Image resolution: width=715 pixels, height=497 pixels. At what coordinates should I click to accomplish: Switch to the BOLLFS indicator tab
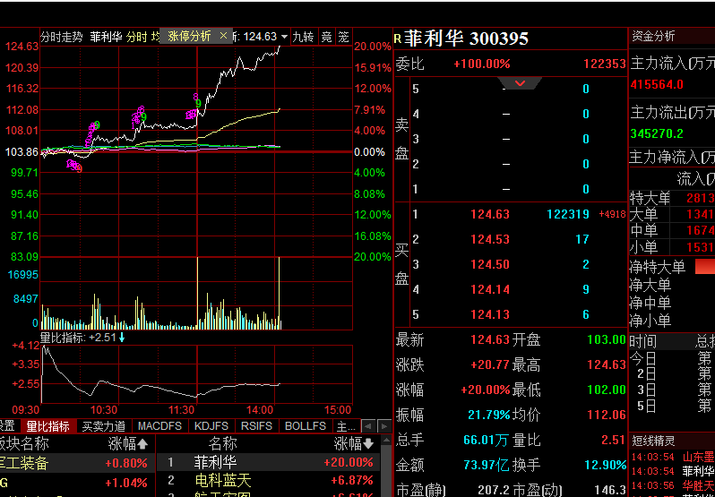(x=306, y=426)
